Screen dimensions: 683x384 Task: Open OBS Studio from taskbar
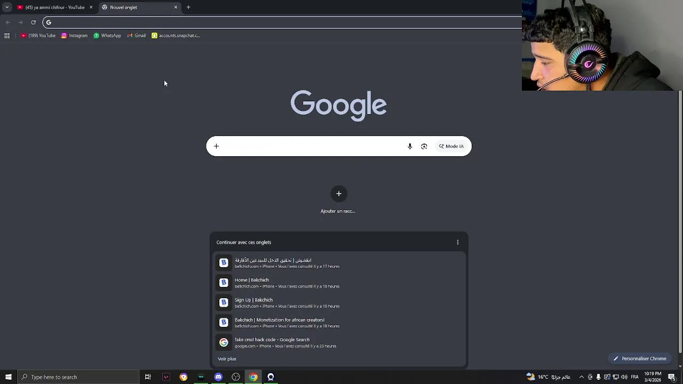[x=236, y=377]
